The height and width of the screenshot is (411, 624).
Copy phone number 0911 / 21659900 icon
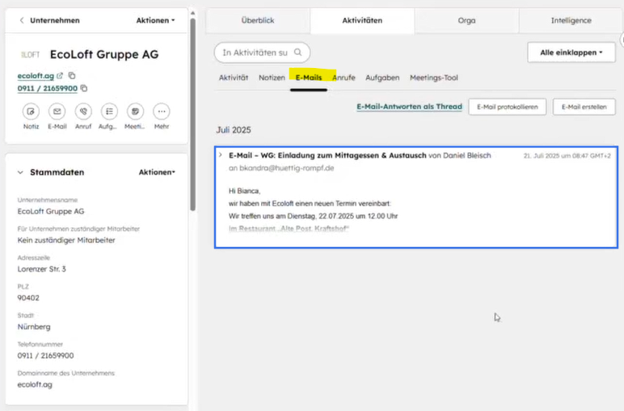pyautogui.click(x=84, y=88)
